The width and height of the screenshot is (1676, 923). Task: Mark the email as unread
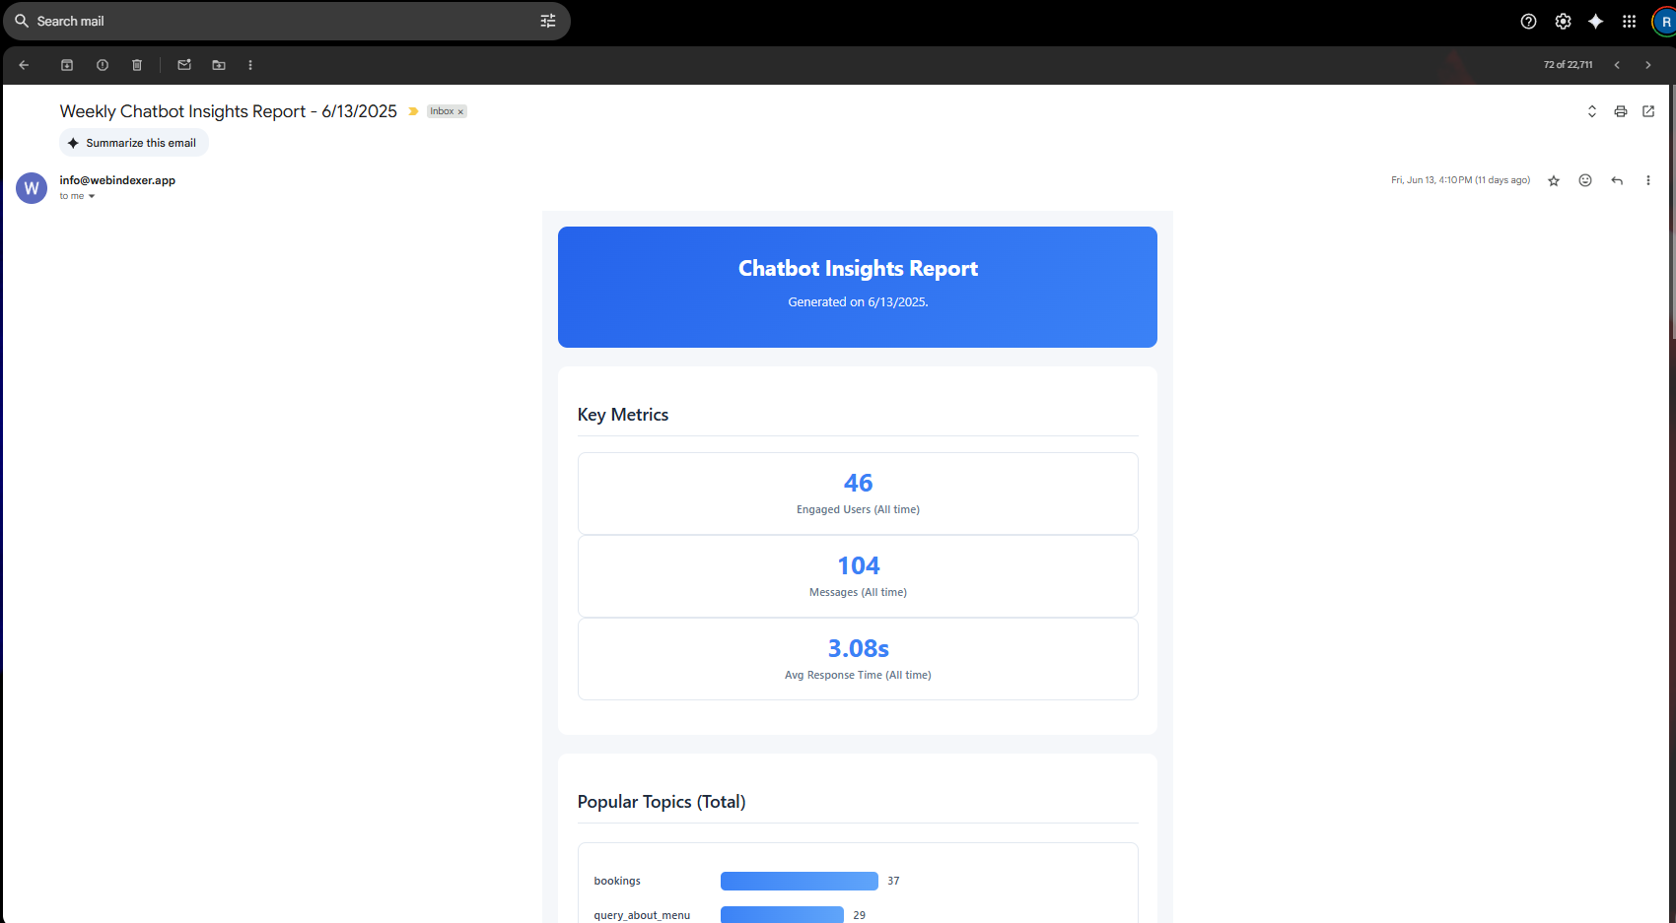pyautogui.click(x=183, y=65)
